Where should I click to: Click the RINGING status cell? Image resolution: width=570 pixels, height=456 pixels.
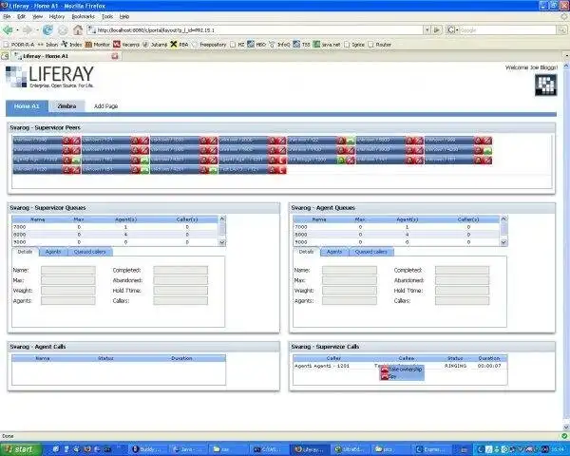pyautogui.click(x=455, y=366)
